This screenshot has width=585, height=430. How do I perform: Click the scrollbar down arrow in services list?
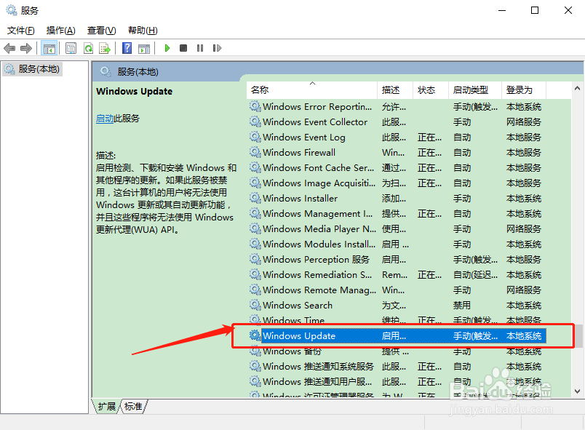577,391
